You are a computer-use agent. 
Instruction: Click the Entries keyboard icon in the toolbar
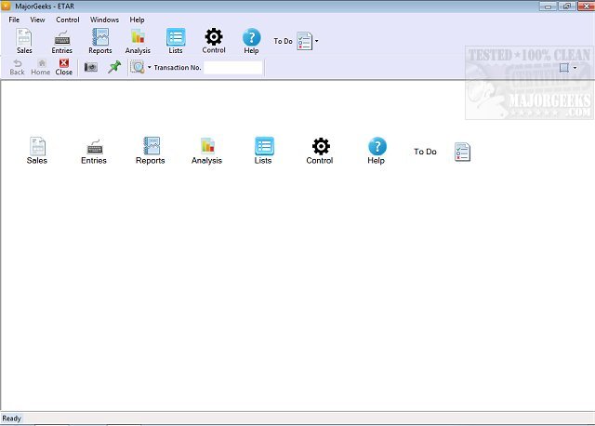coord(62,40)
